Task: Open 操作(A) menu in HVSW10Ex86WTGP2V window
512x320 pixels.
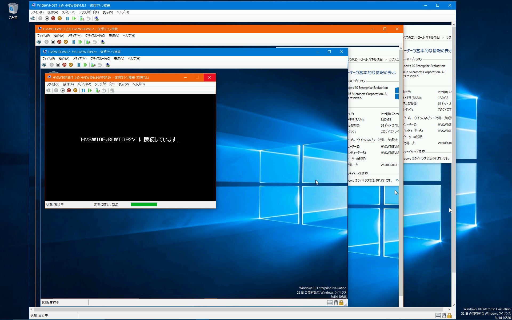Action: tap(69, 84)
